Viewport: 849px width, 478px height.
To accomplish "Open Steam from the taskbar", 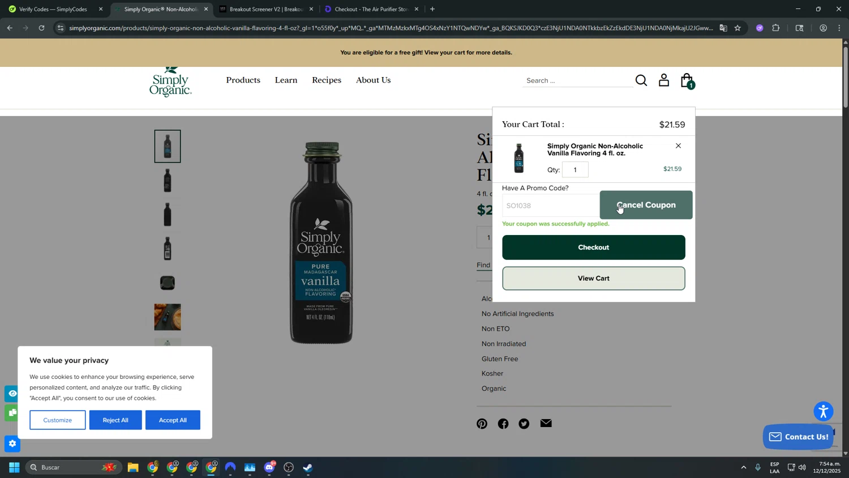I will point(308,467).
